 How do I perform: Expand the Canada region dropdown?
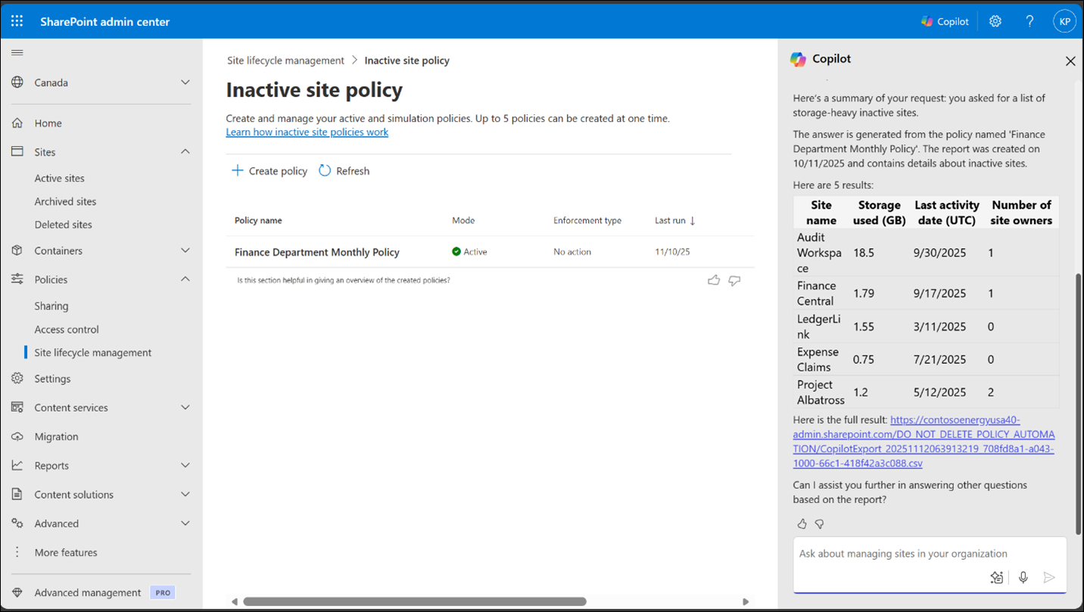pyautogui.click(x=185, y=82)
